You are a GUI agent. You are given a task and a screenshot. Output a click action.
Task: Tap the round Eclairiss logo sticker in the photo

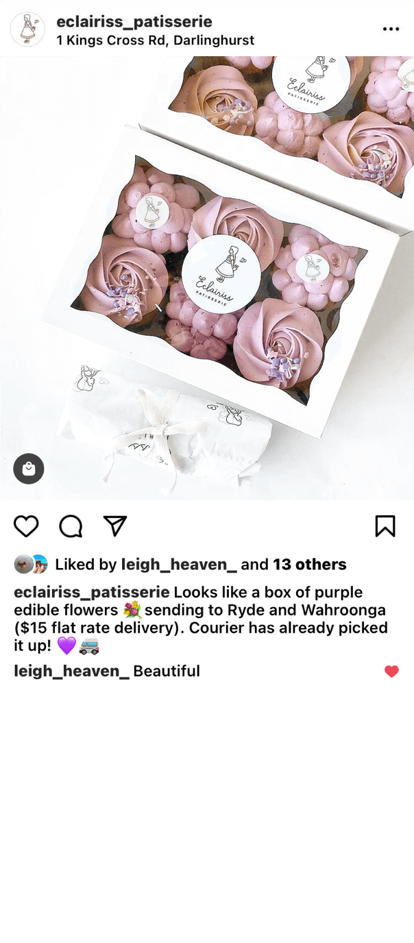tap(221, 274)
